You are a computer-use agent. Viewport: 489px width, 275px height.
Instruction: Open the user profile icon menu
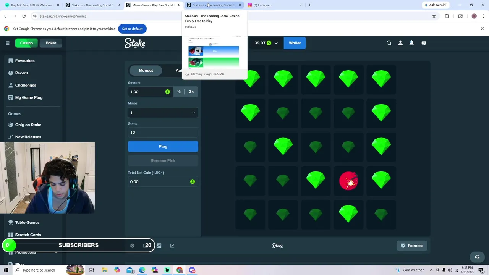[x=400, y=43]
